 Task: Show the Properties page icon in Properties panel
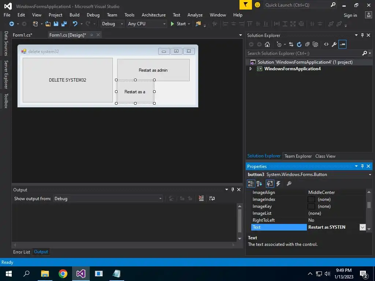(270, 184)
